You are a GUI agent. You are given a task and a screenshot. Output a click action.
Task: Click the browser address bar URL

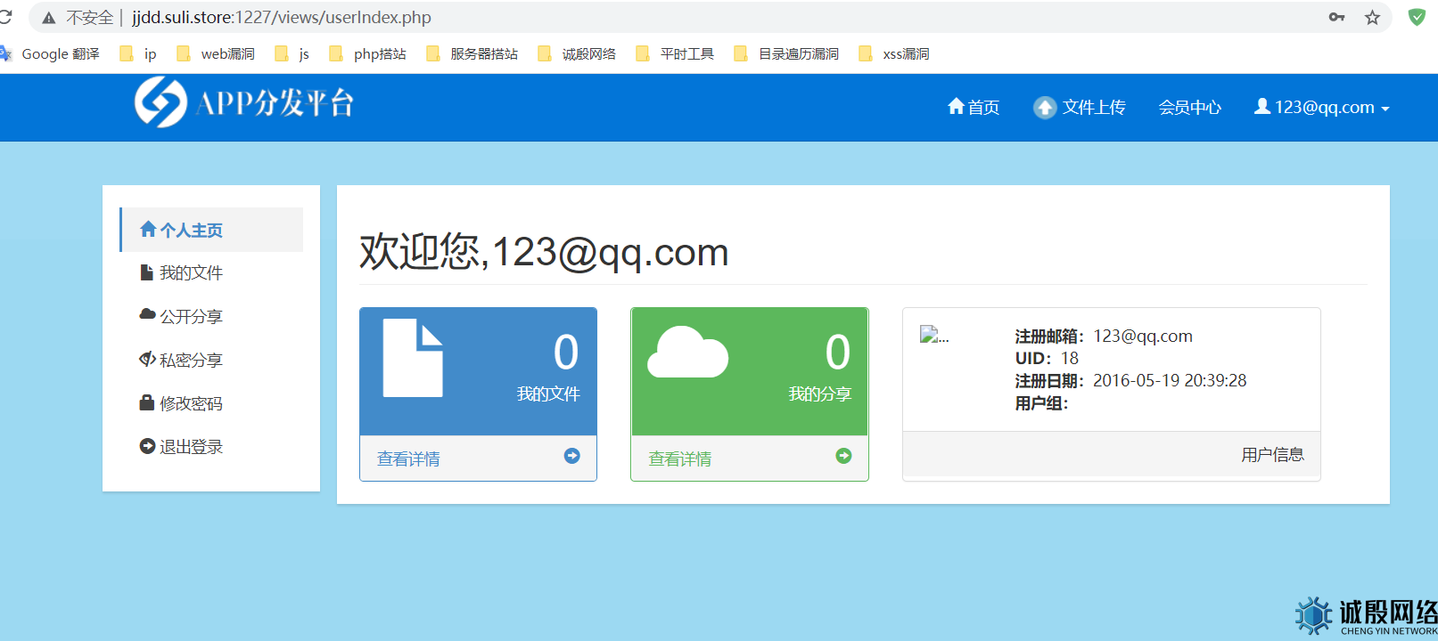click(282, 17)
